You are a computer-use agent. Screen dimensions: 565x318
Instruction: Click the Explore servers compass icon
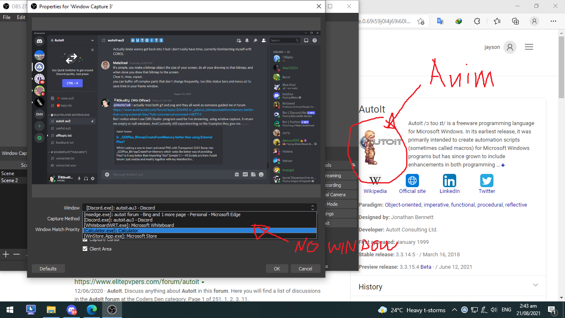[39, 137]
